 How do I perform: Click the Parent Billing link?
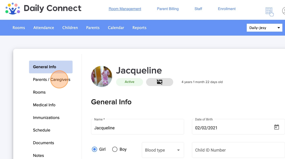coord(168,9)
